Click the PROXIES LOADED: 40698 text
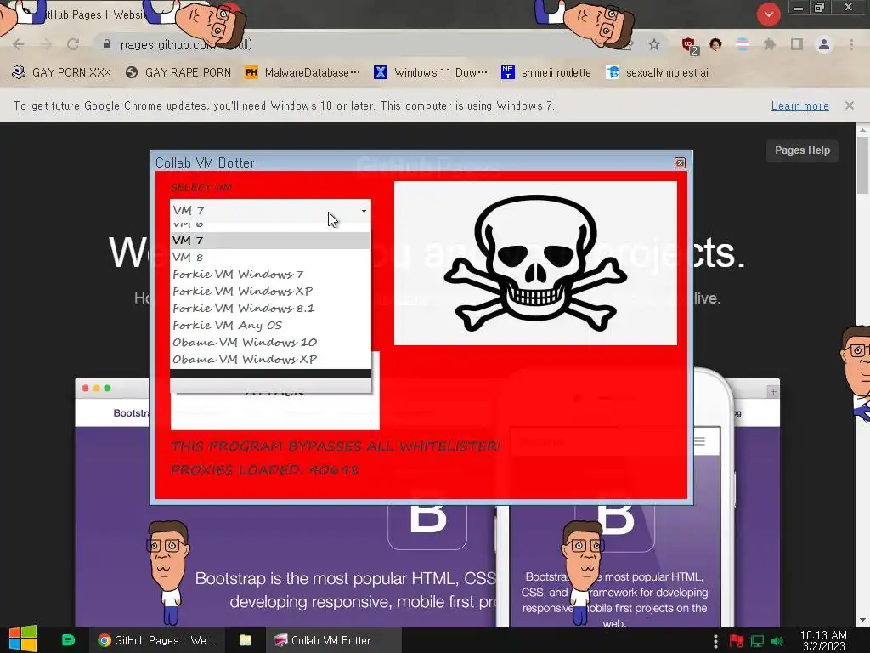Image resolution: width=870 pixels, height=653 pixels. coord(265,469)
